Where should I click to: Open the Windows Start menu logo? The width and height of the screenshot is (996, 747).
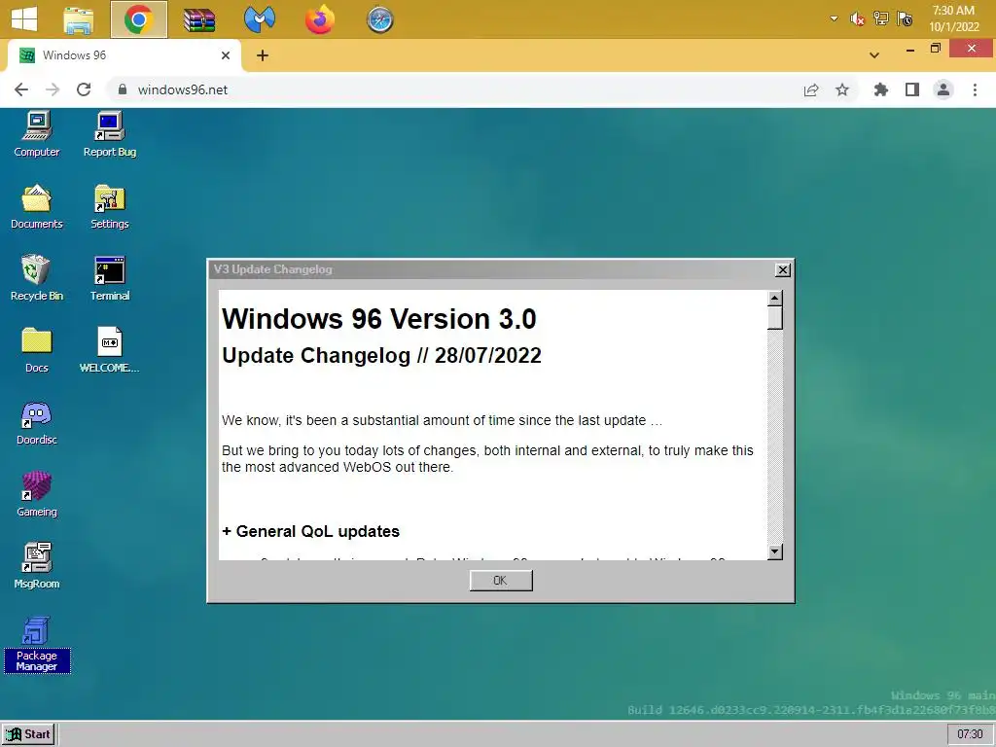point(24,19)
